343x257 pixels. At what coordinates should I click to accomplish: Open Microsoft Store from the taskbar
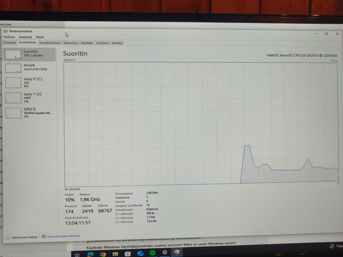pyautogui.click(x=128, y=254)
